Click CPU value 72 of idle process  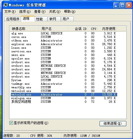point(93,102)
